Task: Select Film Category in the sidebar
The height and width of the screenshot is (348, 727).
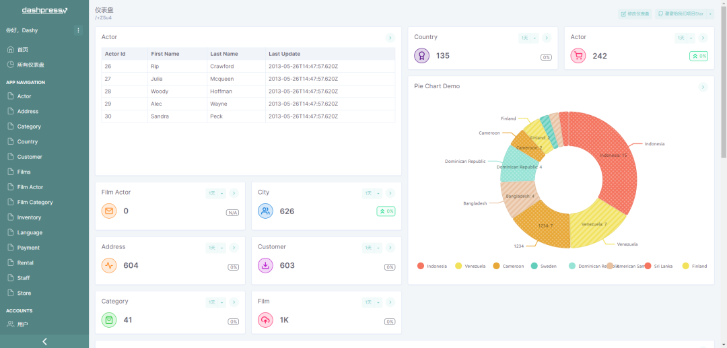Action: tap(35, 202)
